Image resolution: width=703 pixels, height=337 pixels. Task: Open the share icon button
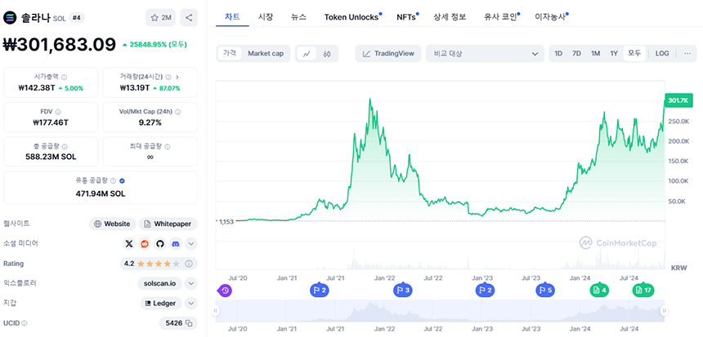point(189,18)
